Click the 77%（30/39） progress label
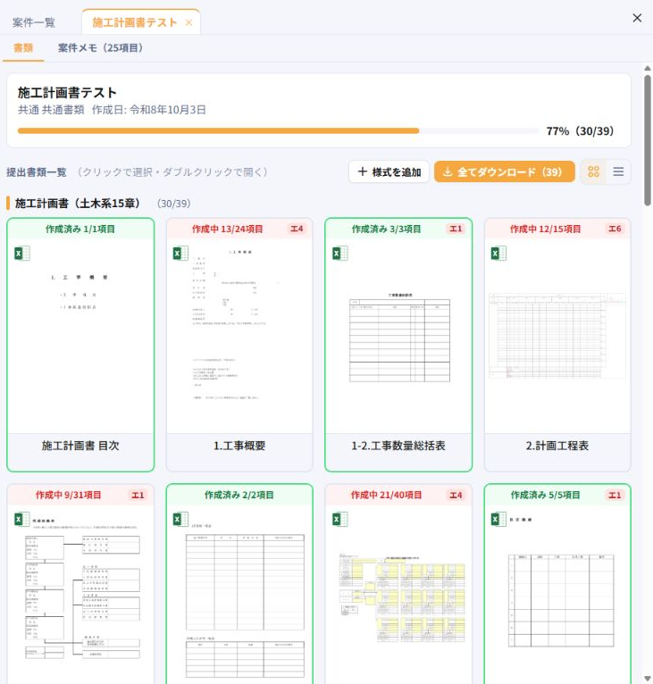This screenshot has width=653, height=684. click(580, 131)
